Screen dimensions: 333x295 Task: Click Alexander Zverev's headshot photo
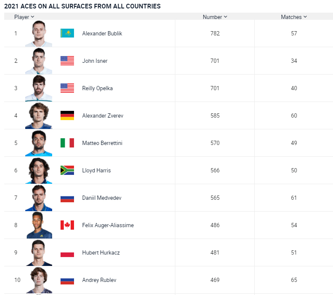point(39,115)
